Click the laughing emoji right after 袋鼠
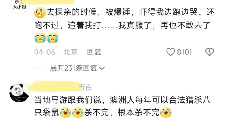This screenshot has height=122, width=225. (65, 113)
